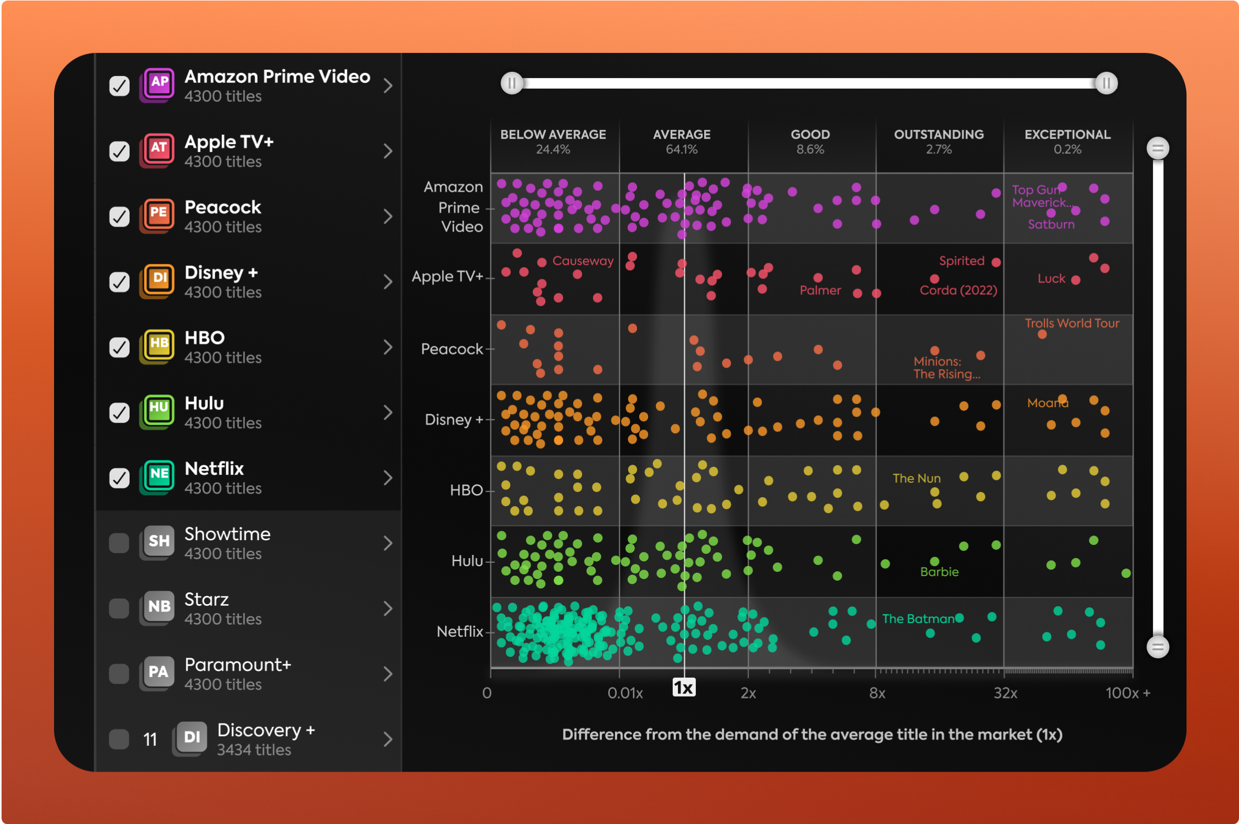Uncheck the Peacock checkbox
Screen dimensions: 1239x824
(119, 216)
